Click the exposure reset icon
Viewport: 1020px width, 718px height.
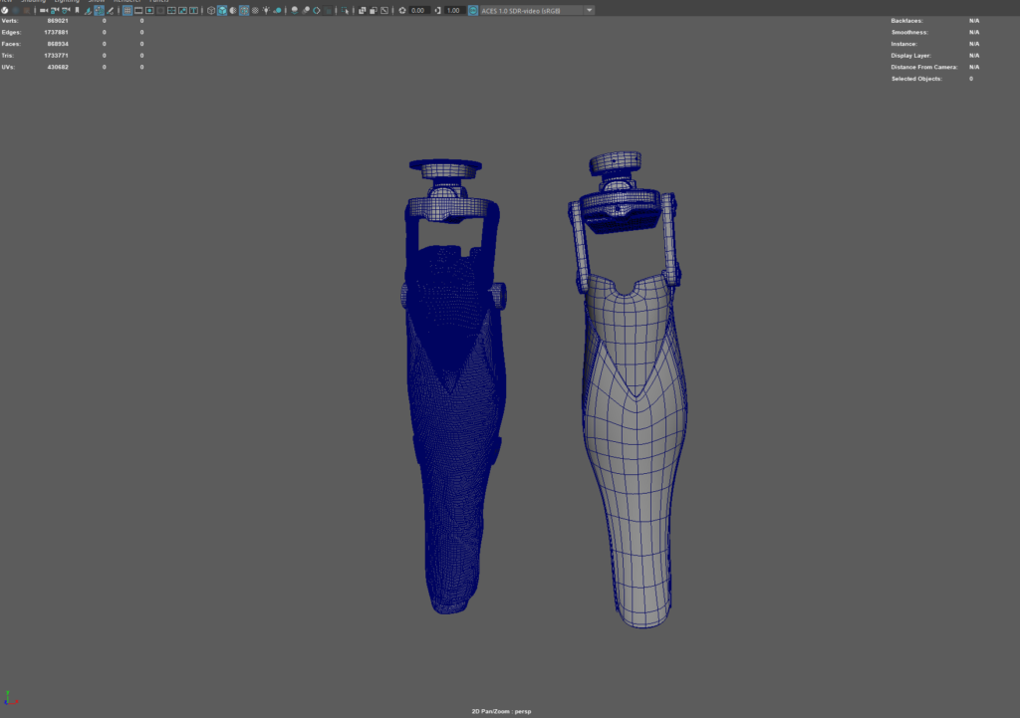coord(401,10)
